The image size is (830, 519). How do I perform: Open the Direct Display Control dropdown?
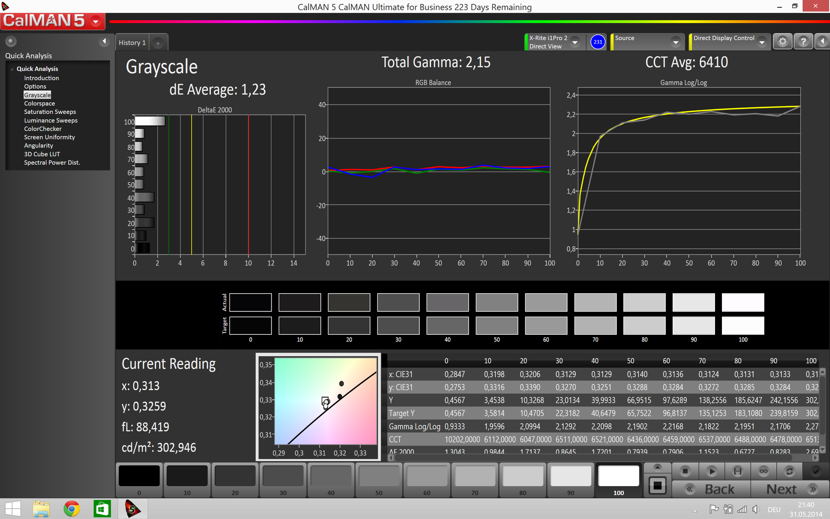(x=762, y=42)
